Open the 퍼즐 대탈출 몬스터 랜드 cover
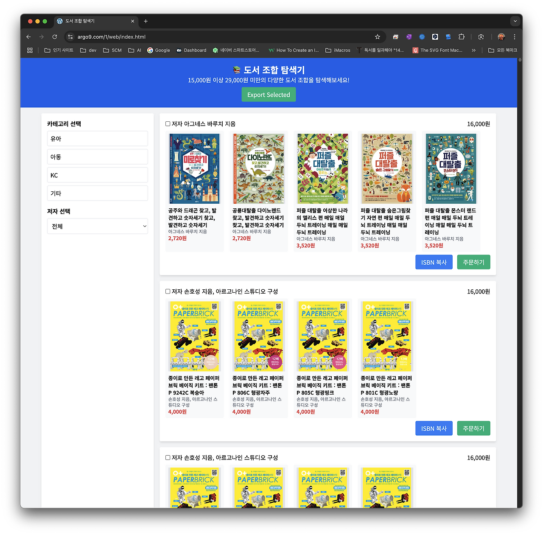 (x=451, y=169)
